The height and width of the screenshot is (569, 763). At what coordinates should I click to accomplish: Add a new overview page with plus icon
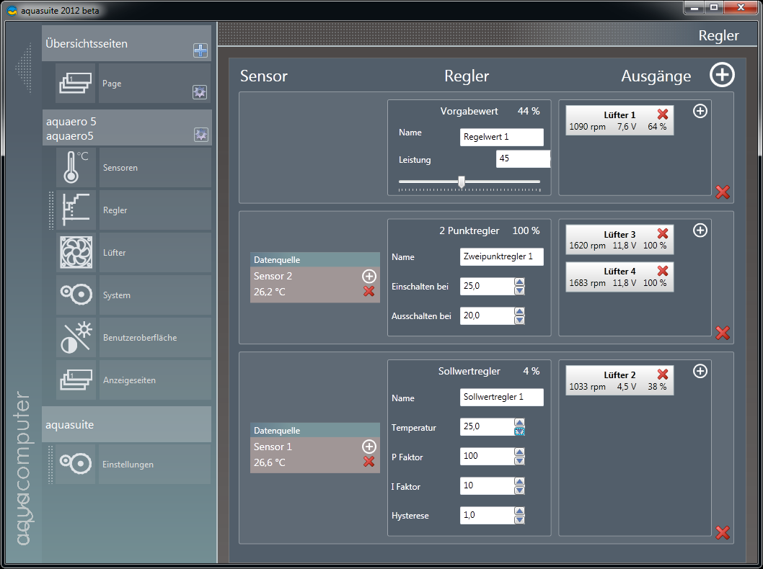(x=200, y=50)
